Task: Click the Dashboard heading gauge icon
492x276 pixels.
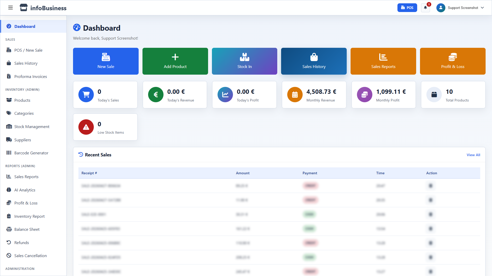Action: click(77, 28)
